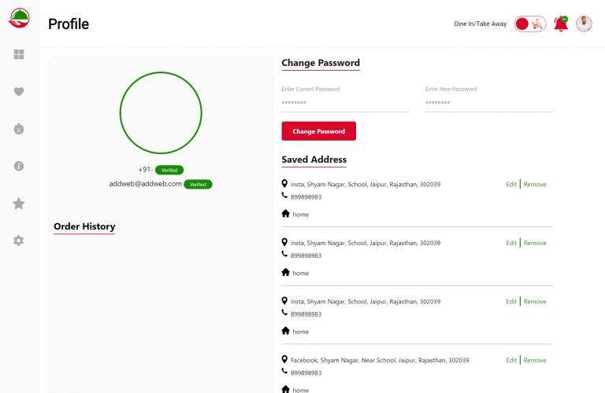The image size is (605, 393).
Task: Click the Verified badge beside the email
Action: click(x=198, y=184)
